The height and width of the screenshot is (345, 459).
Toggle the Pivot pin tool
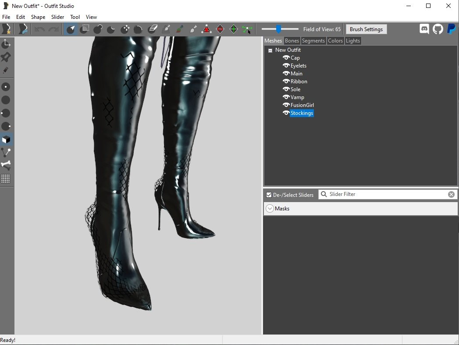click(6, 57)
